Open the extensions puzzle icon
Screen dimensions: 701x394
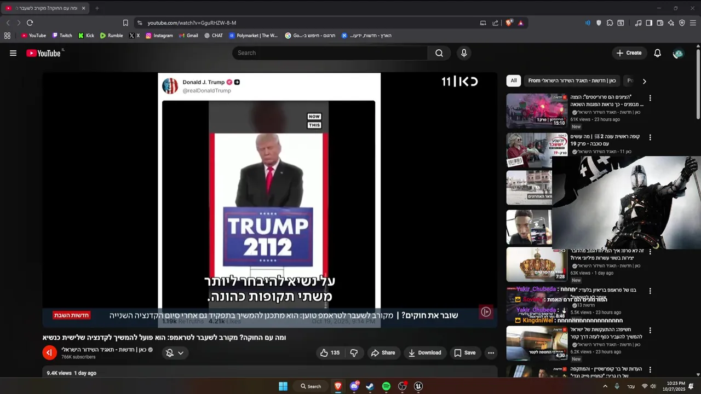(x=610, y=23)
